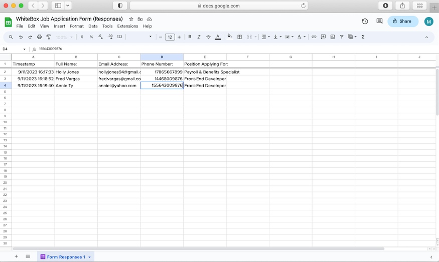Click the Insert link icon
Screen dimensions: 439x262
point(314,37)
